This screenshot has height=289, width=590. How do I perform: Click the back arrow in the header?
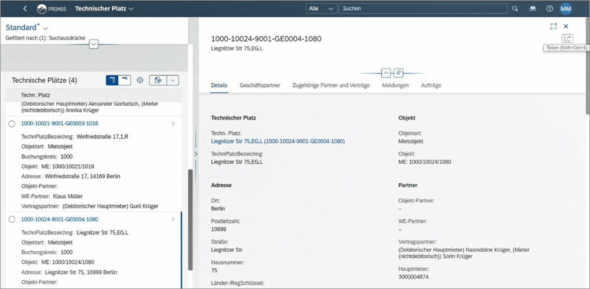(25, 9)
